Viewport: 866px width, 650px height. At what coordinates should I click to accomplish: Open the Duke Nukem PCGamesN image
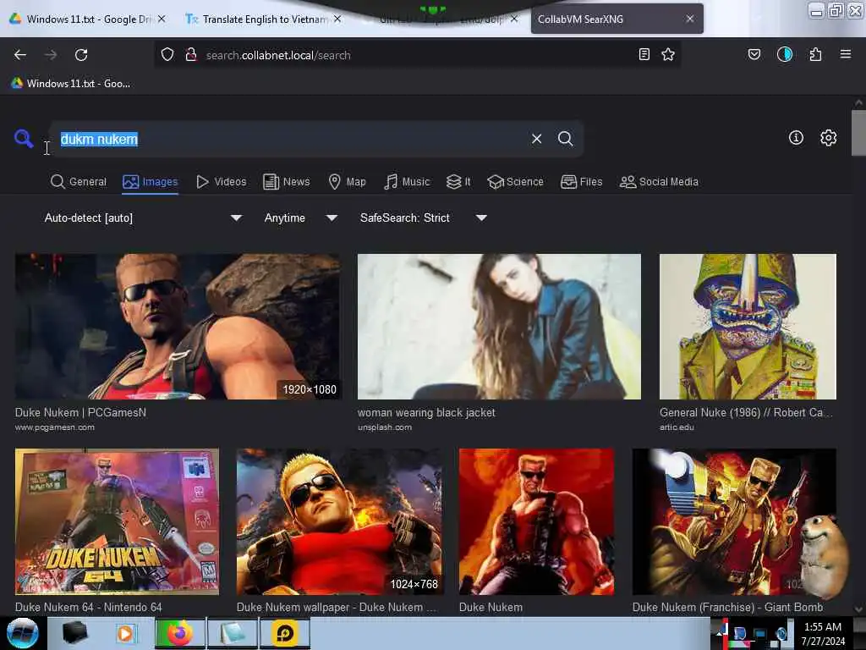pos(178,327)
